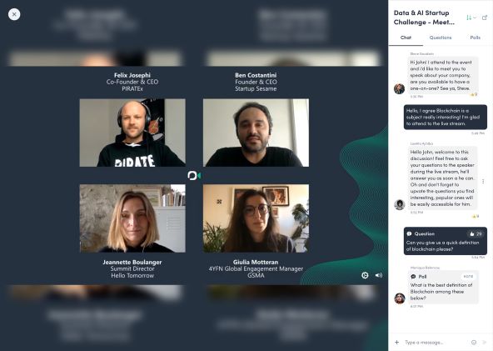Upvote the blockchain definition question
The image size is (493, 351).
click(x=475, y=234)
